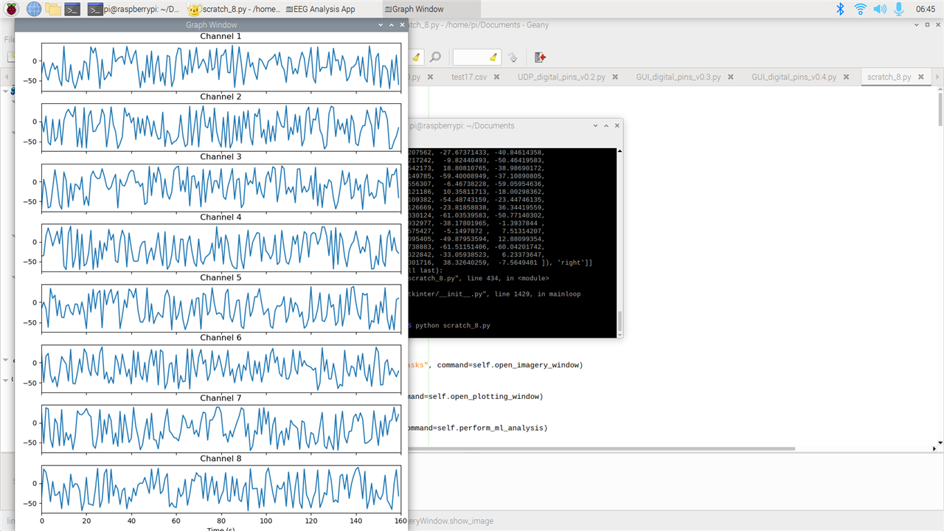Open the volume speaker tray icon

tap(880, 9)
